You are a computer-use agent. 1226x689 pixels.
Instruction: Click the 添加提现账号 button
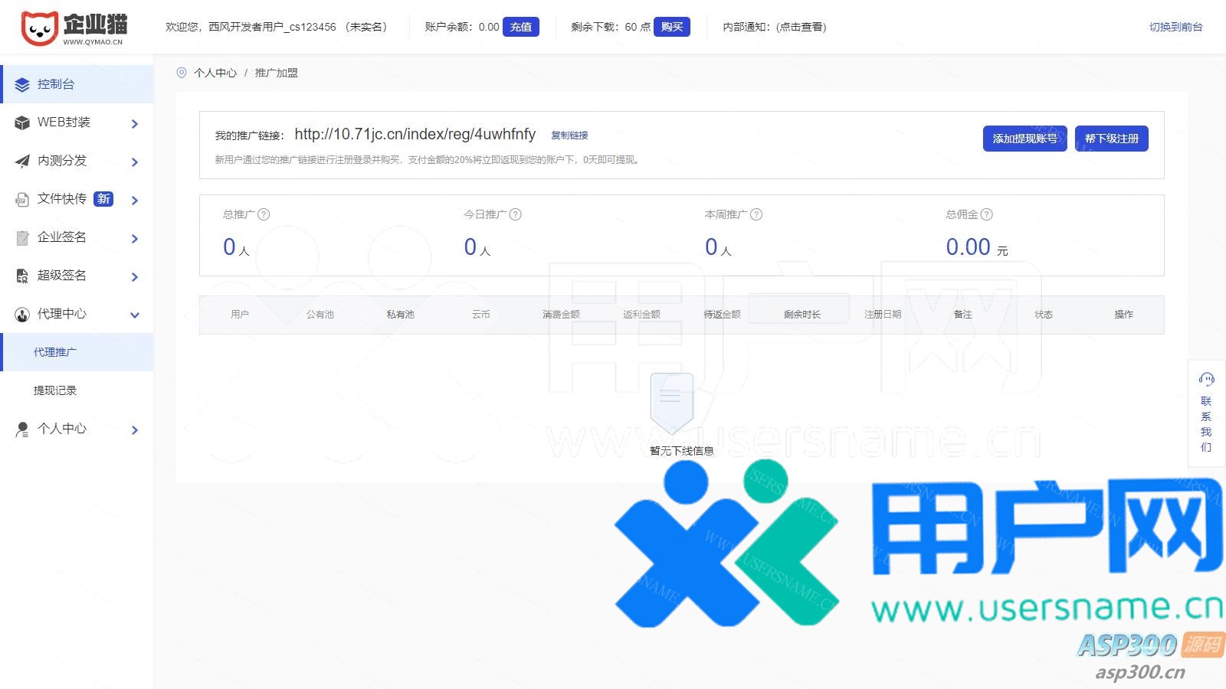coord(1024,139)
